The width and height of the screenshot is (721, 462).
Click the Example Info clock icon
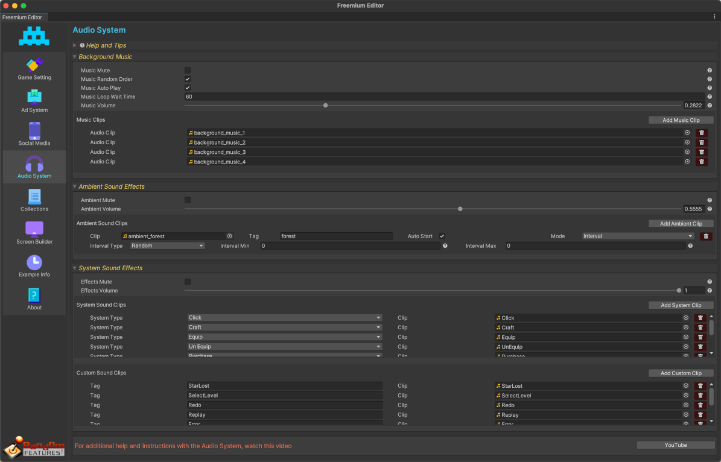34,262
